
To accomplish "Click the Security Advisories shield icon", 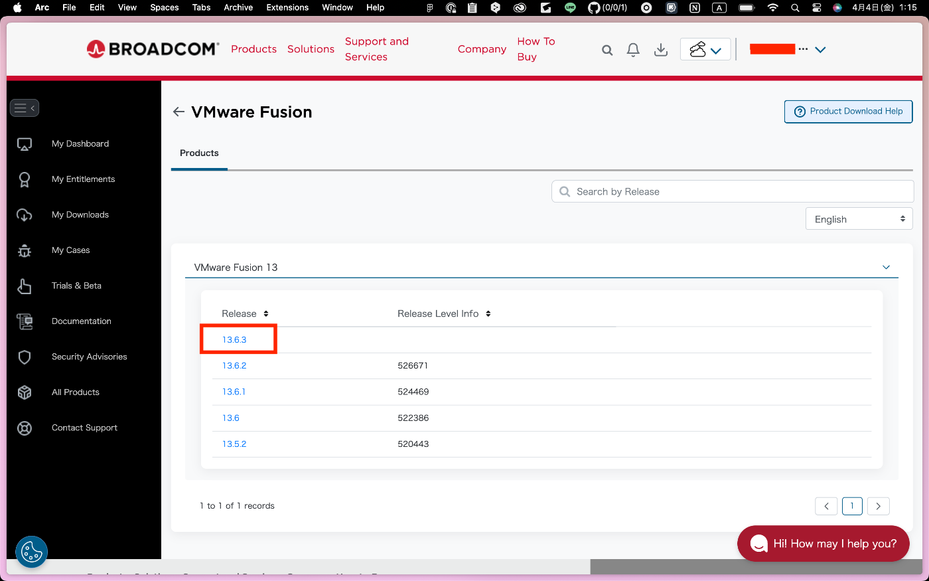I will (x=25, y=357).
